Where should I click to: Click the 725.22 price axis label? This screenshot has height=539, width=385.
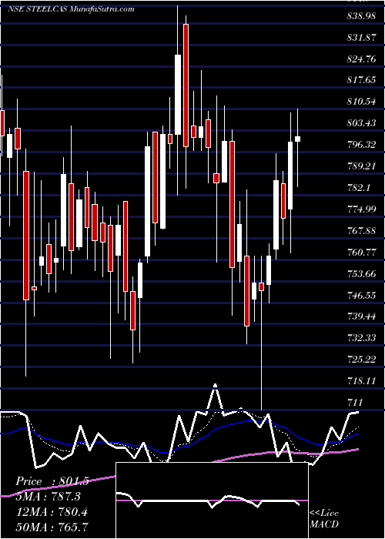361,360
